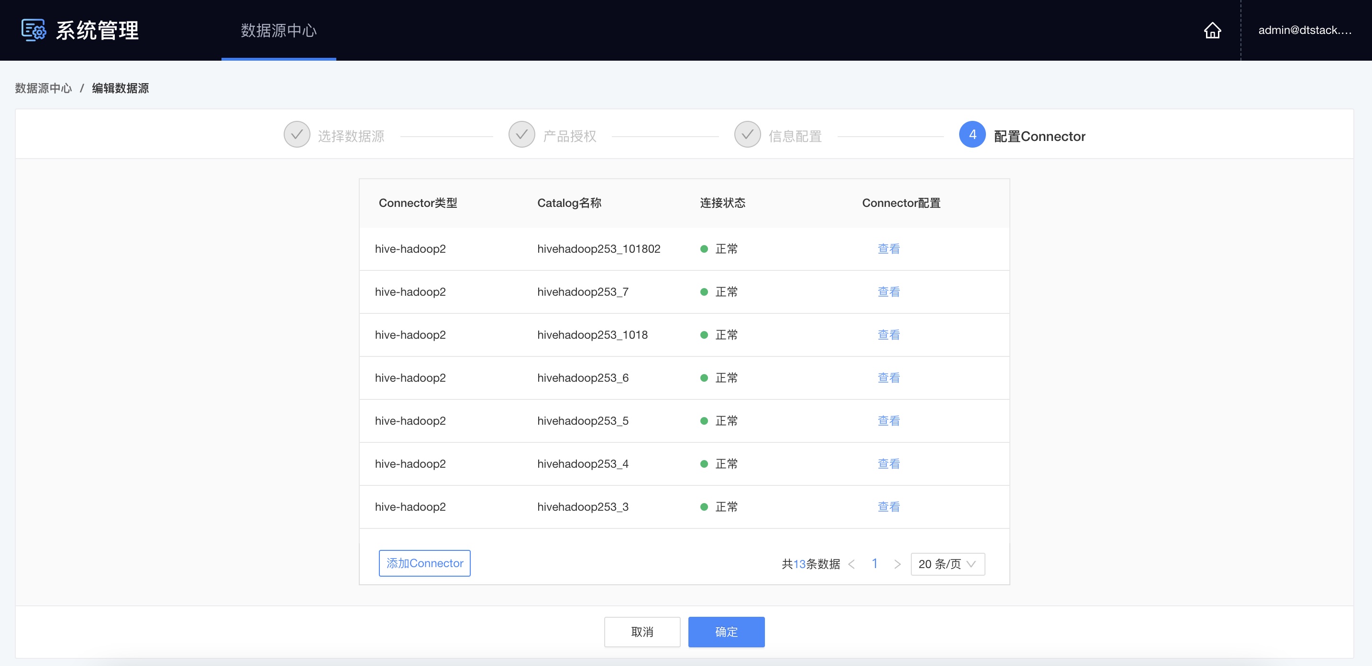Click the Connector配置 column header
1372x666 pixels.
901,203
